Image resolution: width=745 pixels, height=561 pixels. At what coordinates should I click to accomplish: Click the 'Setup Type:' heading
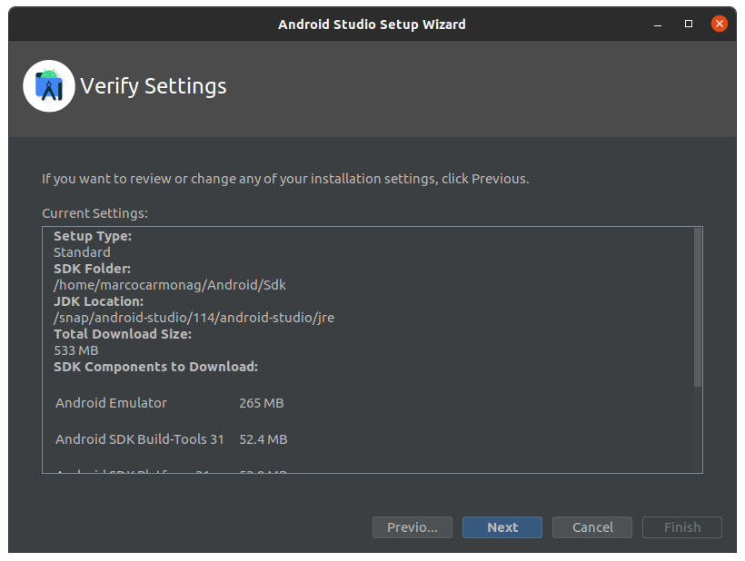(x=93, y=236)
